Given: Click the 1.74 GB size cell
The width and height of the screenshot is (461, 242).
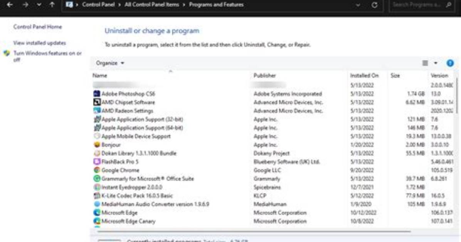Looking at the screenshot, I should [x=416, y=94].
